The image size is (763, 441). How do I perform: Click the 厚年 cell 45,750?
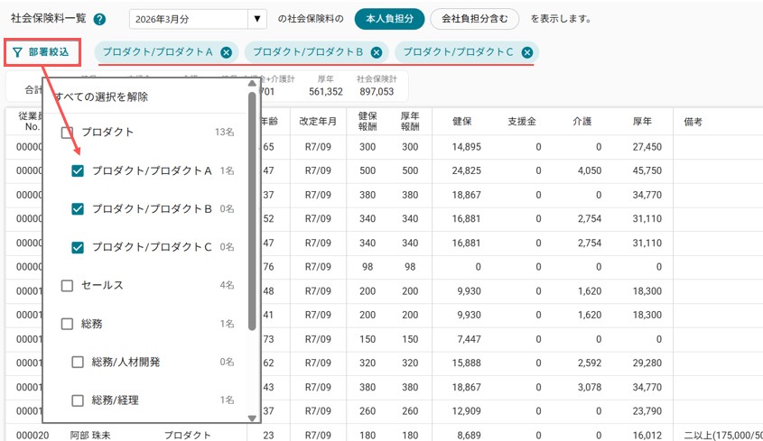coord(647,170)
